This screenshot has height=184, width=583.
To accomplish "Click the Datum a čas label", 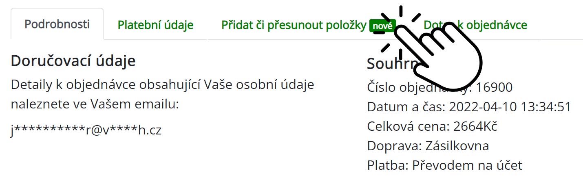I will coord(406,107).
